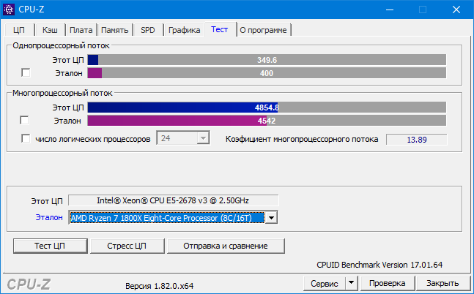Minimize the CPU-Z window
Image resolution: width=474 pixels, height=294 pixels.
point(390,10)
